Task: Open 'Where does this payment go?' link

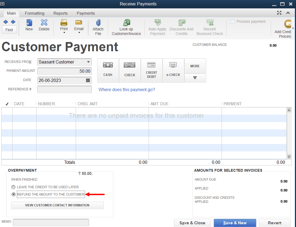Action: click(x=127, y=89)
